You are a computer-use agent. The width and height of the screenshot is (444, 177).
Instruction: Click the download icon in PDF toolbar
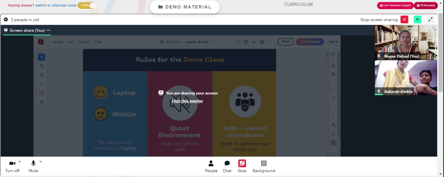[x=254, y=42]
